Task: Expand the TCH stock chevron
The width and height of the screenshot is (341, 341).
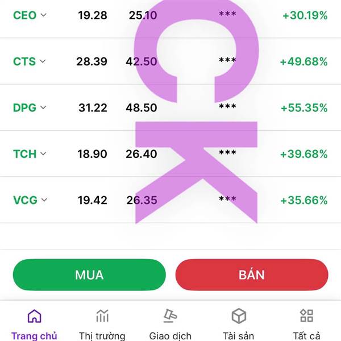Action: [x=43, y=153]
